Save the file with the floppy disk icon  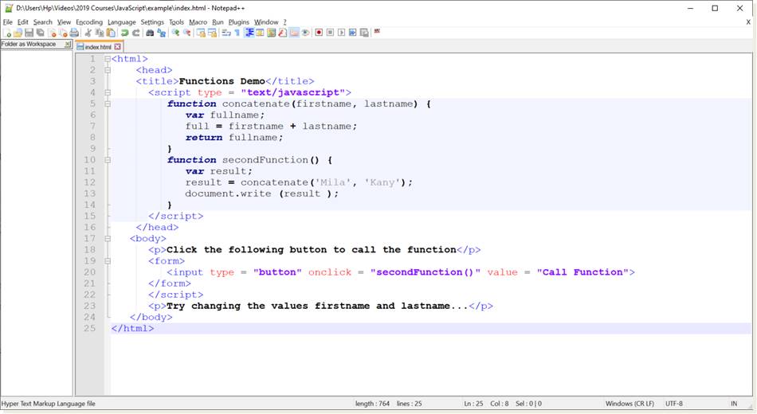pyautogui.click(x=29, y=33)
